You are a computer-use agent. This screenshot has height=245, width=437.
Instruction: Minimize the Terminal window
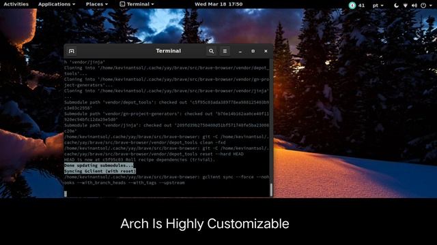click(240, 51)
